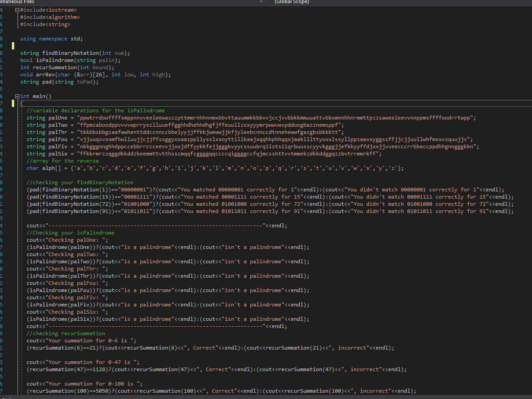This screenshot has height=399, width=532.
Task: Click the recurSummation(100)==5050 test line
Action: 222,391
